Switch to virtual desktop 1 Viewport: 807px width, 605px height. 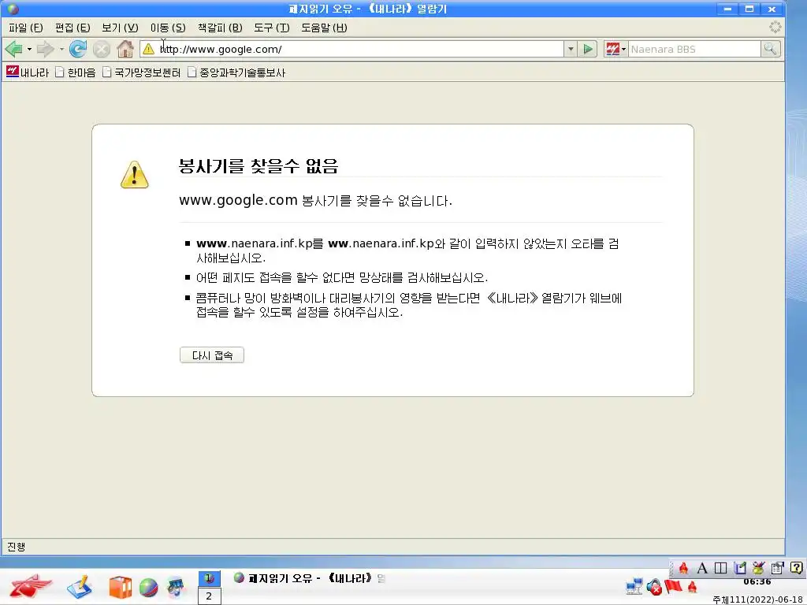209,578
